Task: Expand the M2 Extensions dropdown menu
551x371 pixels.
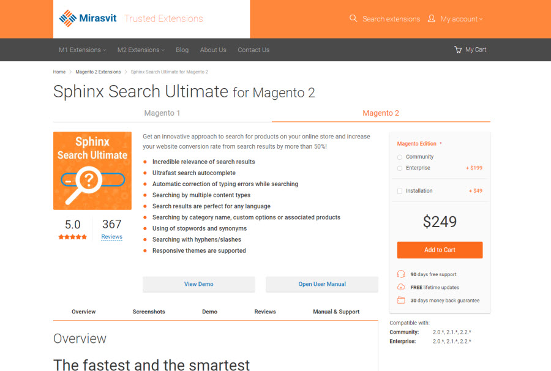Action: [x=141, y=50]
